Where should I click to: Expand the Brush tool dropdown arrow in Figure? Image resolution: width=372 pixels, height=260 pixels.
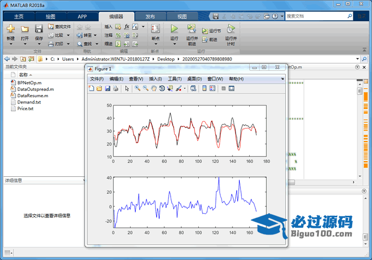pyautogui.click(x=185, y=88)
